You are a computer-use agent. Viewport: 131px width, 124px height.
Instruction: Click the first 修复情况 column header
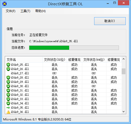[x=74, y=60]
